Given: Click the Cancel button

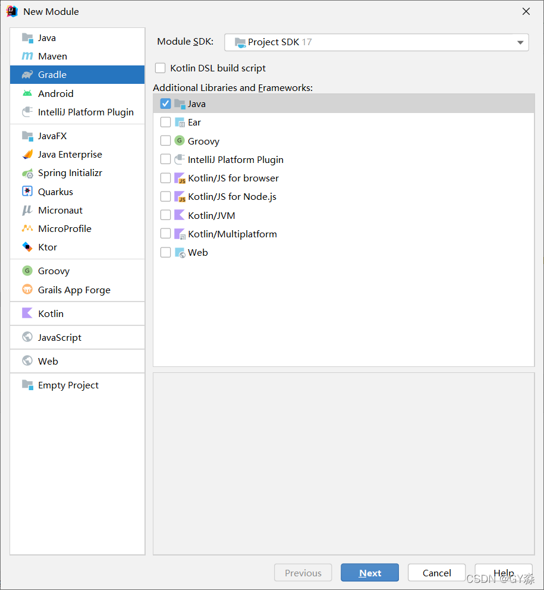Looking at the screenshot, I should [x=437, y=573].
